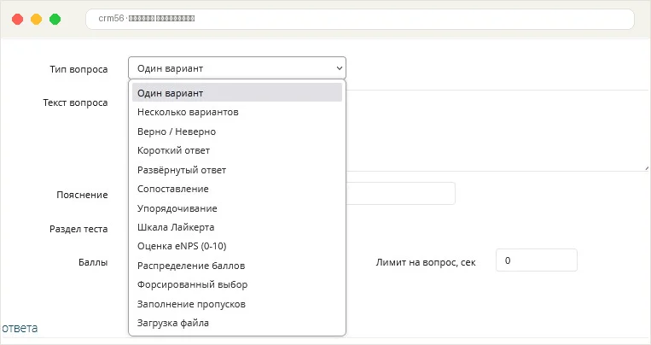651x345 pixels.
Task: Click the Пояснение label
Action: [x=82, y=195]
